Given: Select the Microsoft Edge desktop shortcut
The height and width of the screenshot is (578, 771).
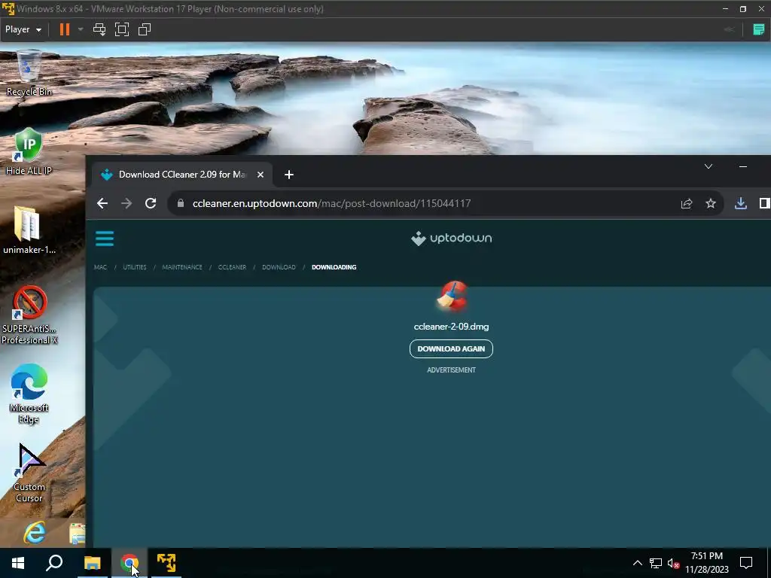Looking at the screenshot, I should 29,394.
